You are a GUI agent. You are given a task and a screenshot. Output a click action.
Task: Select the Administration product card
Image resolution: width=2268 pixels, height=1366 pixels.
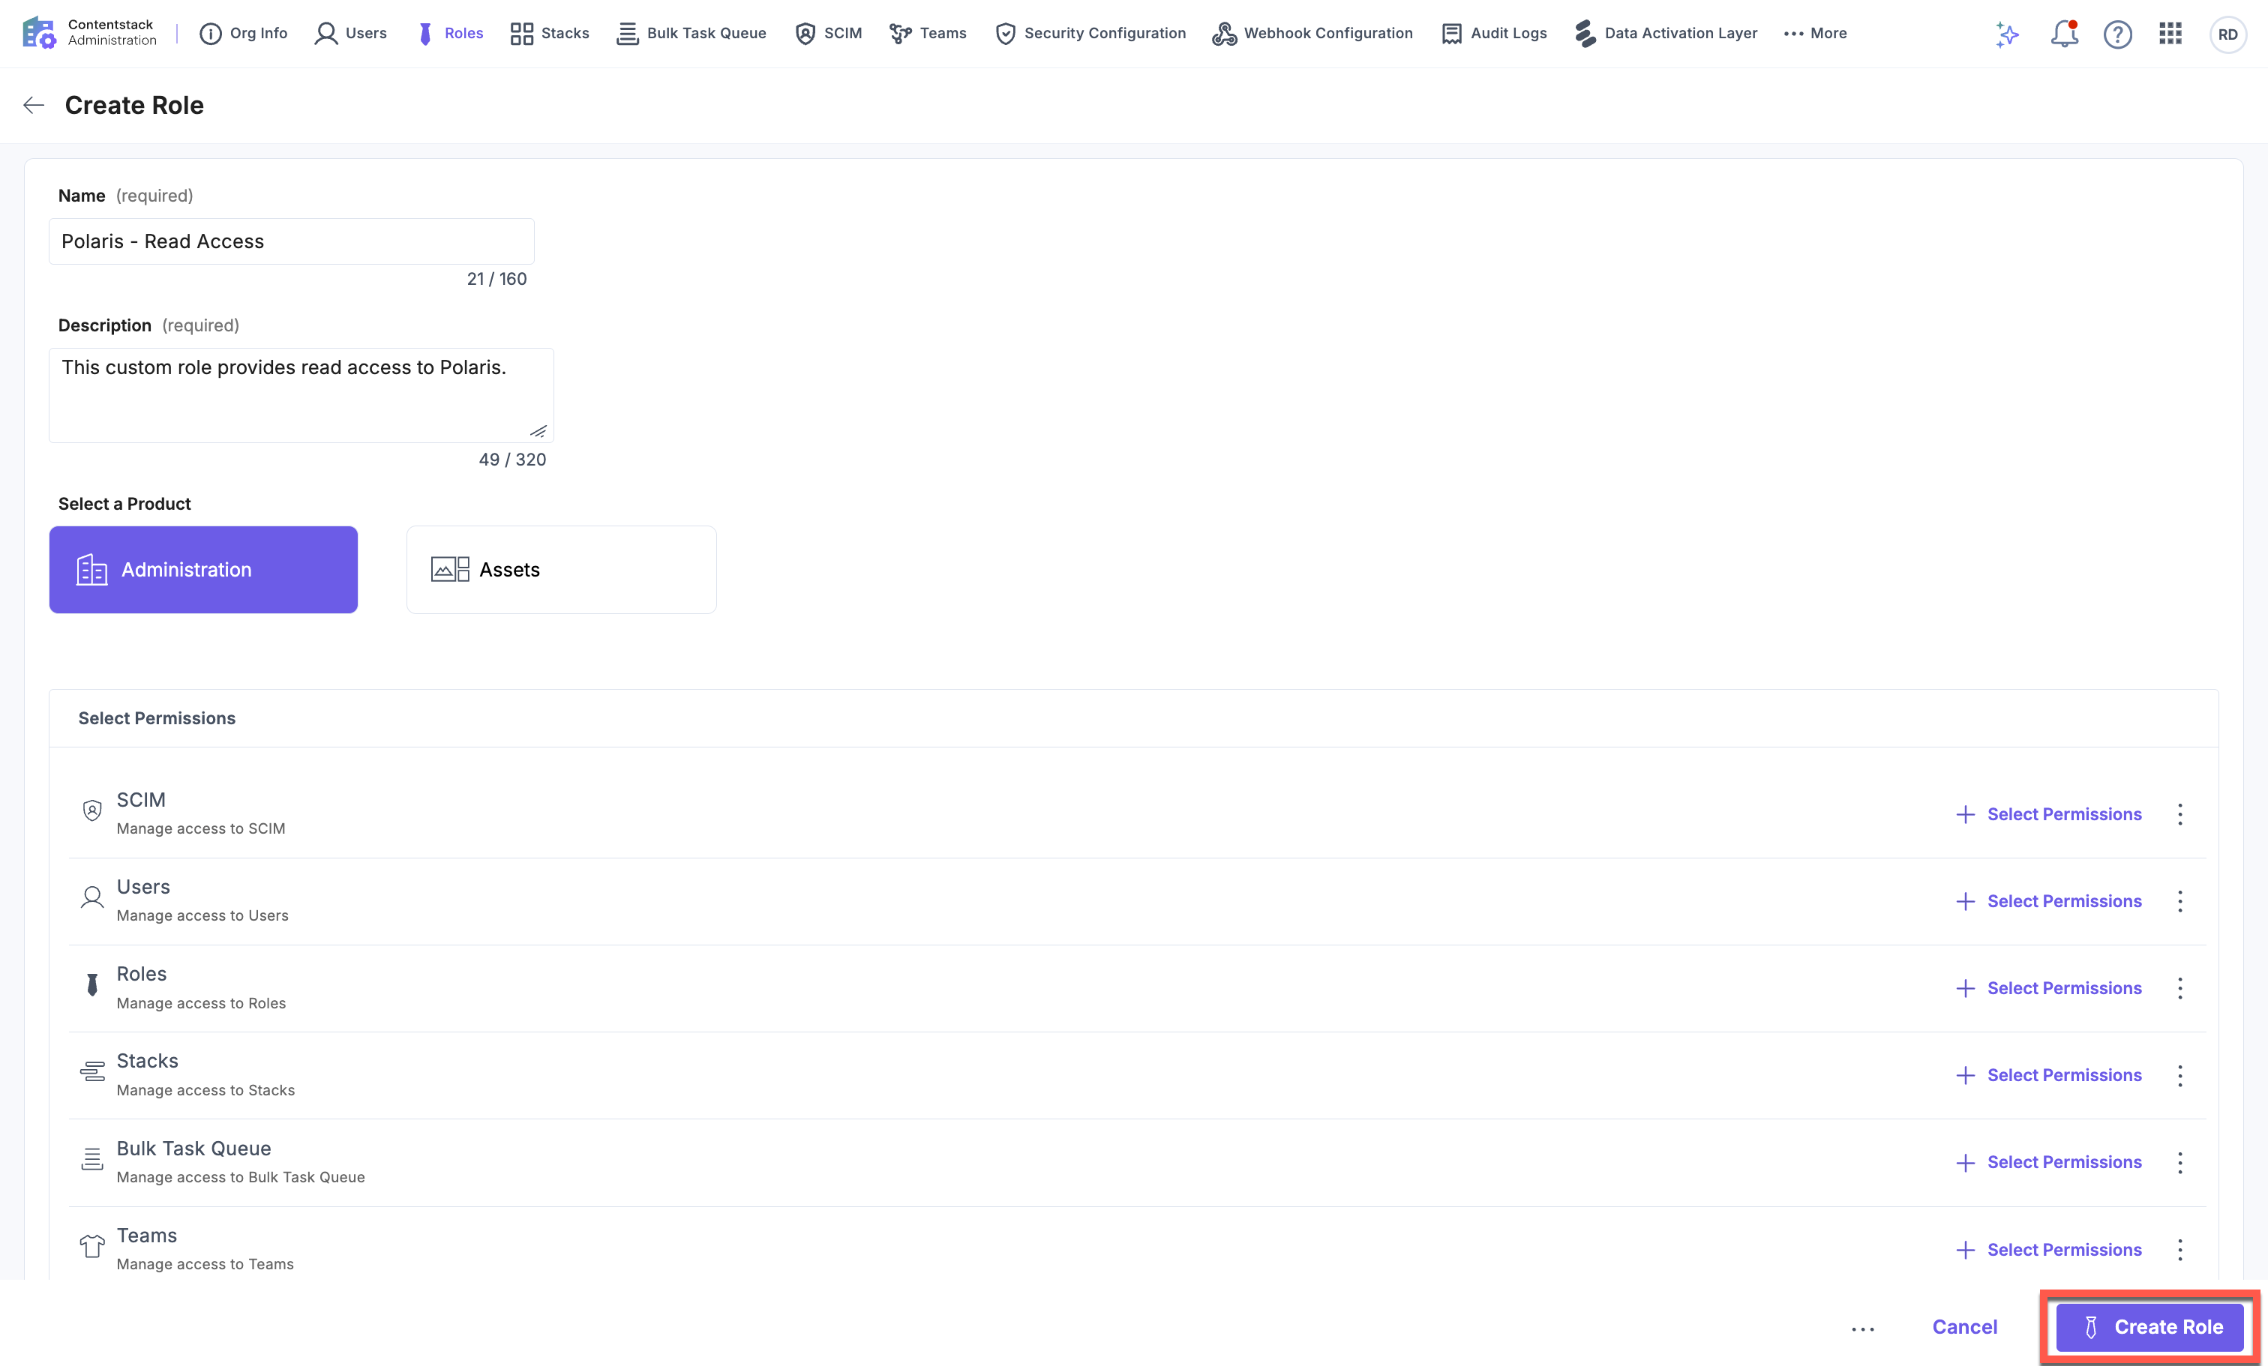point(203,569)
